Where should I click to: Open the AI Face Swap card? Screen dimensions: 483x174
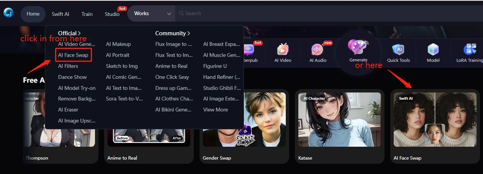[x=435, y=126]
